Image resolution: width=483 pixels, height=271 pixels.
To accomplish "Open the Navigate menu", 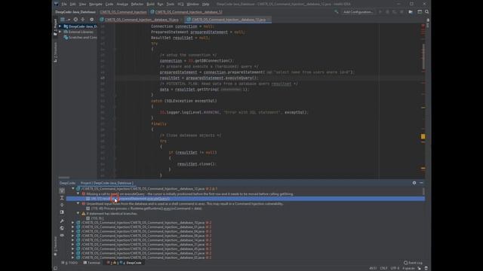I will click(96, 4).
